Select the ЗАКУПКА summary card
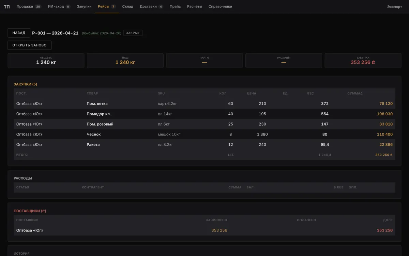This screenshot has width=409, height=256. 363,61
